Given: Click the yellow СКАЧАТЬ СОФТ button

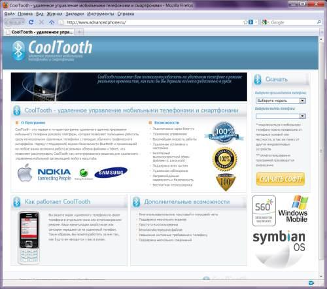Looking at the screenshot, I should point(281,179).
